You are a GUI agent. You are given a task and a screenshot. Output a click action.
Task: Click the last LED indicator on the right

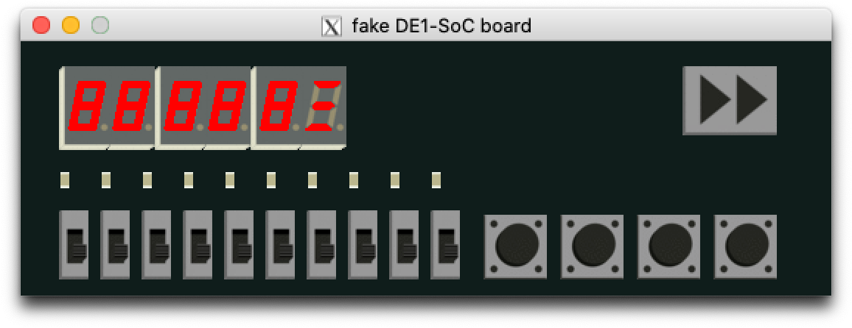(436, 179)
